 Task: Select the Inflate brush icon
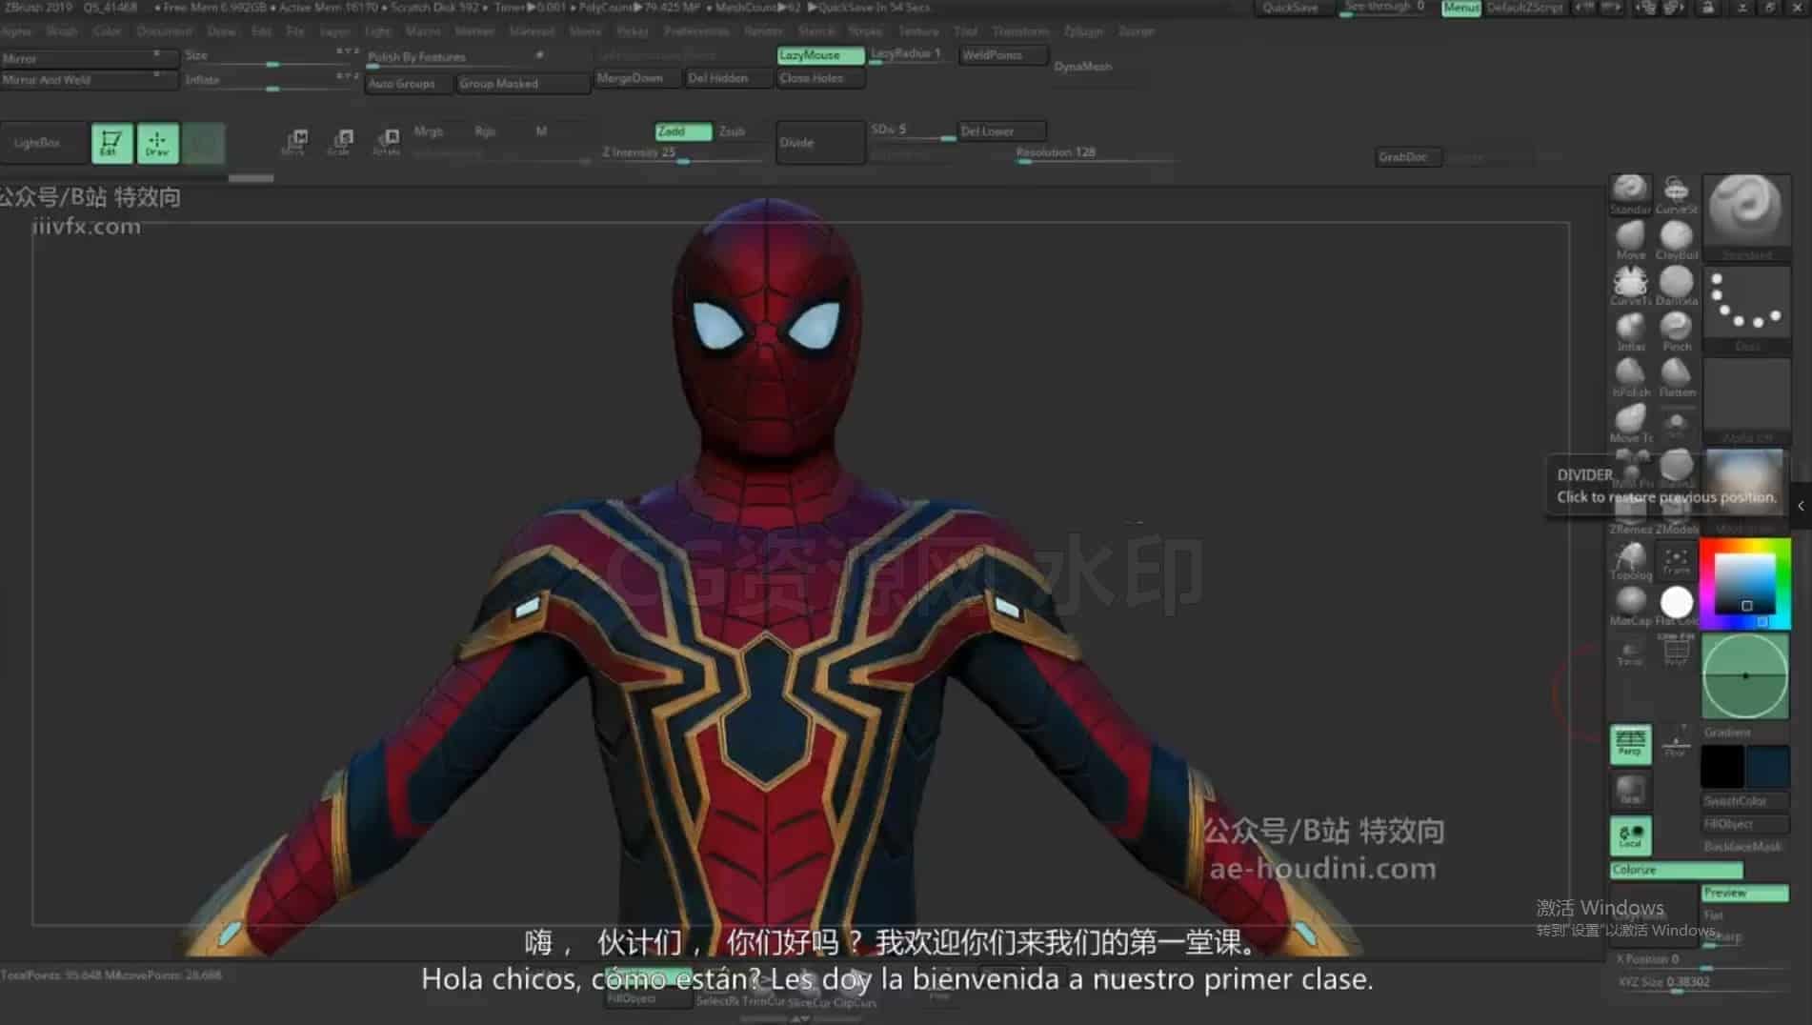(1630, 331)
